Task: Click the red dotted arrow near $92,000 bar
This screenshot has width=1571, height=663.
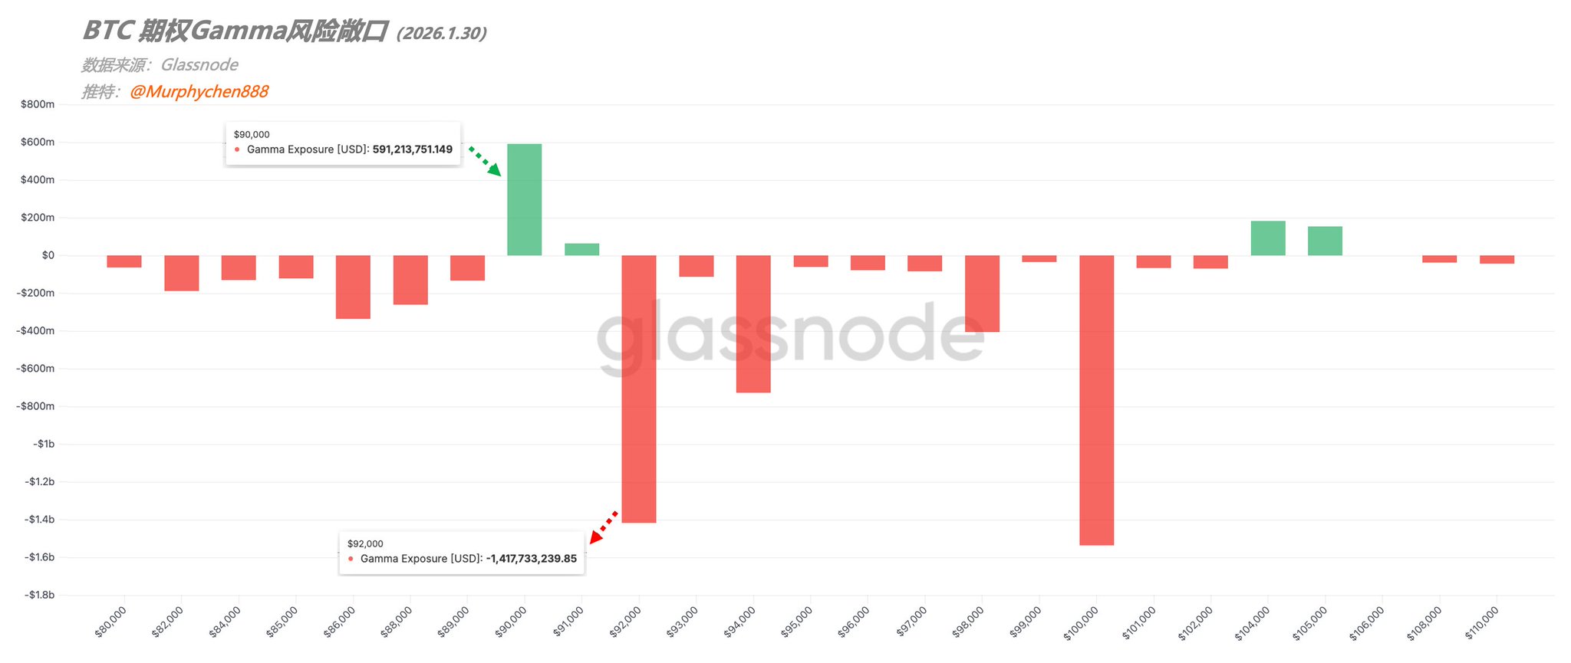Action: click(x=603, y=527)
